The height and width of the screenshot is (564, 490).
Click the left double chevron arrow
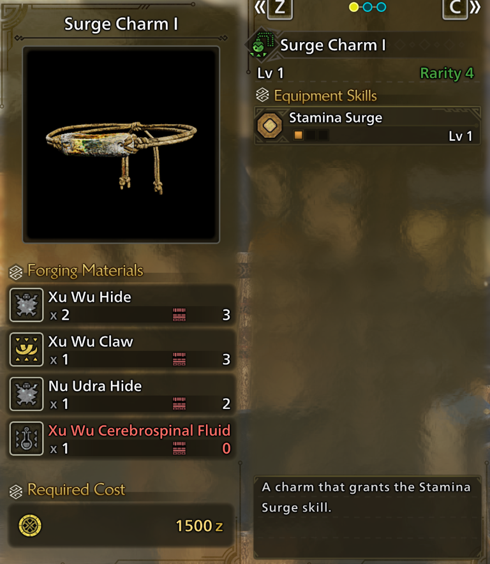[x=260, y=7]
